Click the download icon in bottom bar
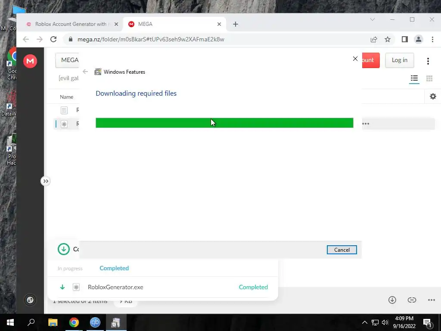Viewport: 441px width, 331px height. pos(392,300)
